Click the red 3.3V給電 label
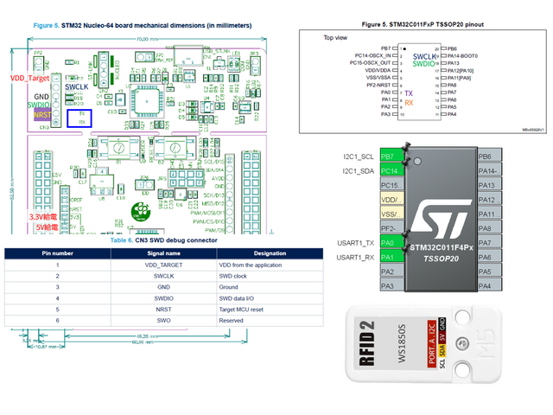This screenshot has height=415, width=553. (43, 216)
